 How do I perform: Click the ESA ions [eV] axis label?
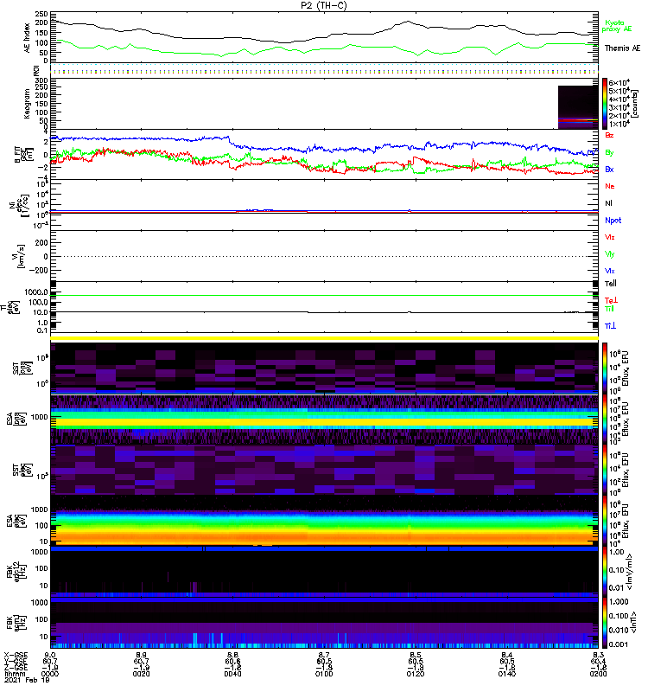pyautogui.click(x=16, y=419)
